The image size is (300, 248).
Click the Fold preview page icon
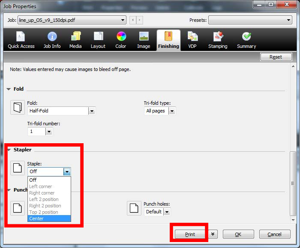pos(18,107)
